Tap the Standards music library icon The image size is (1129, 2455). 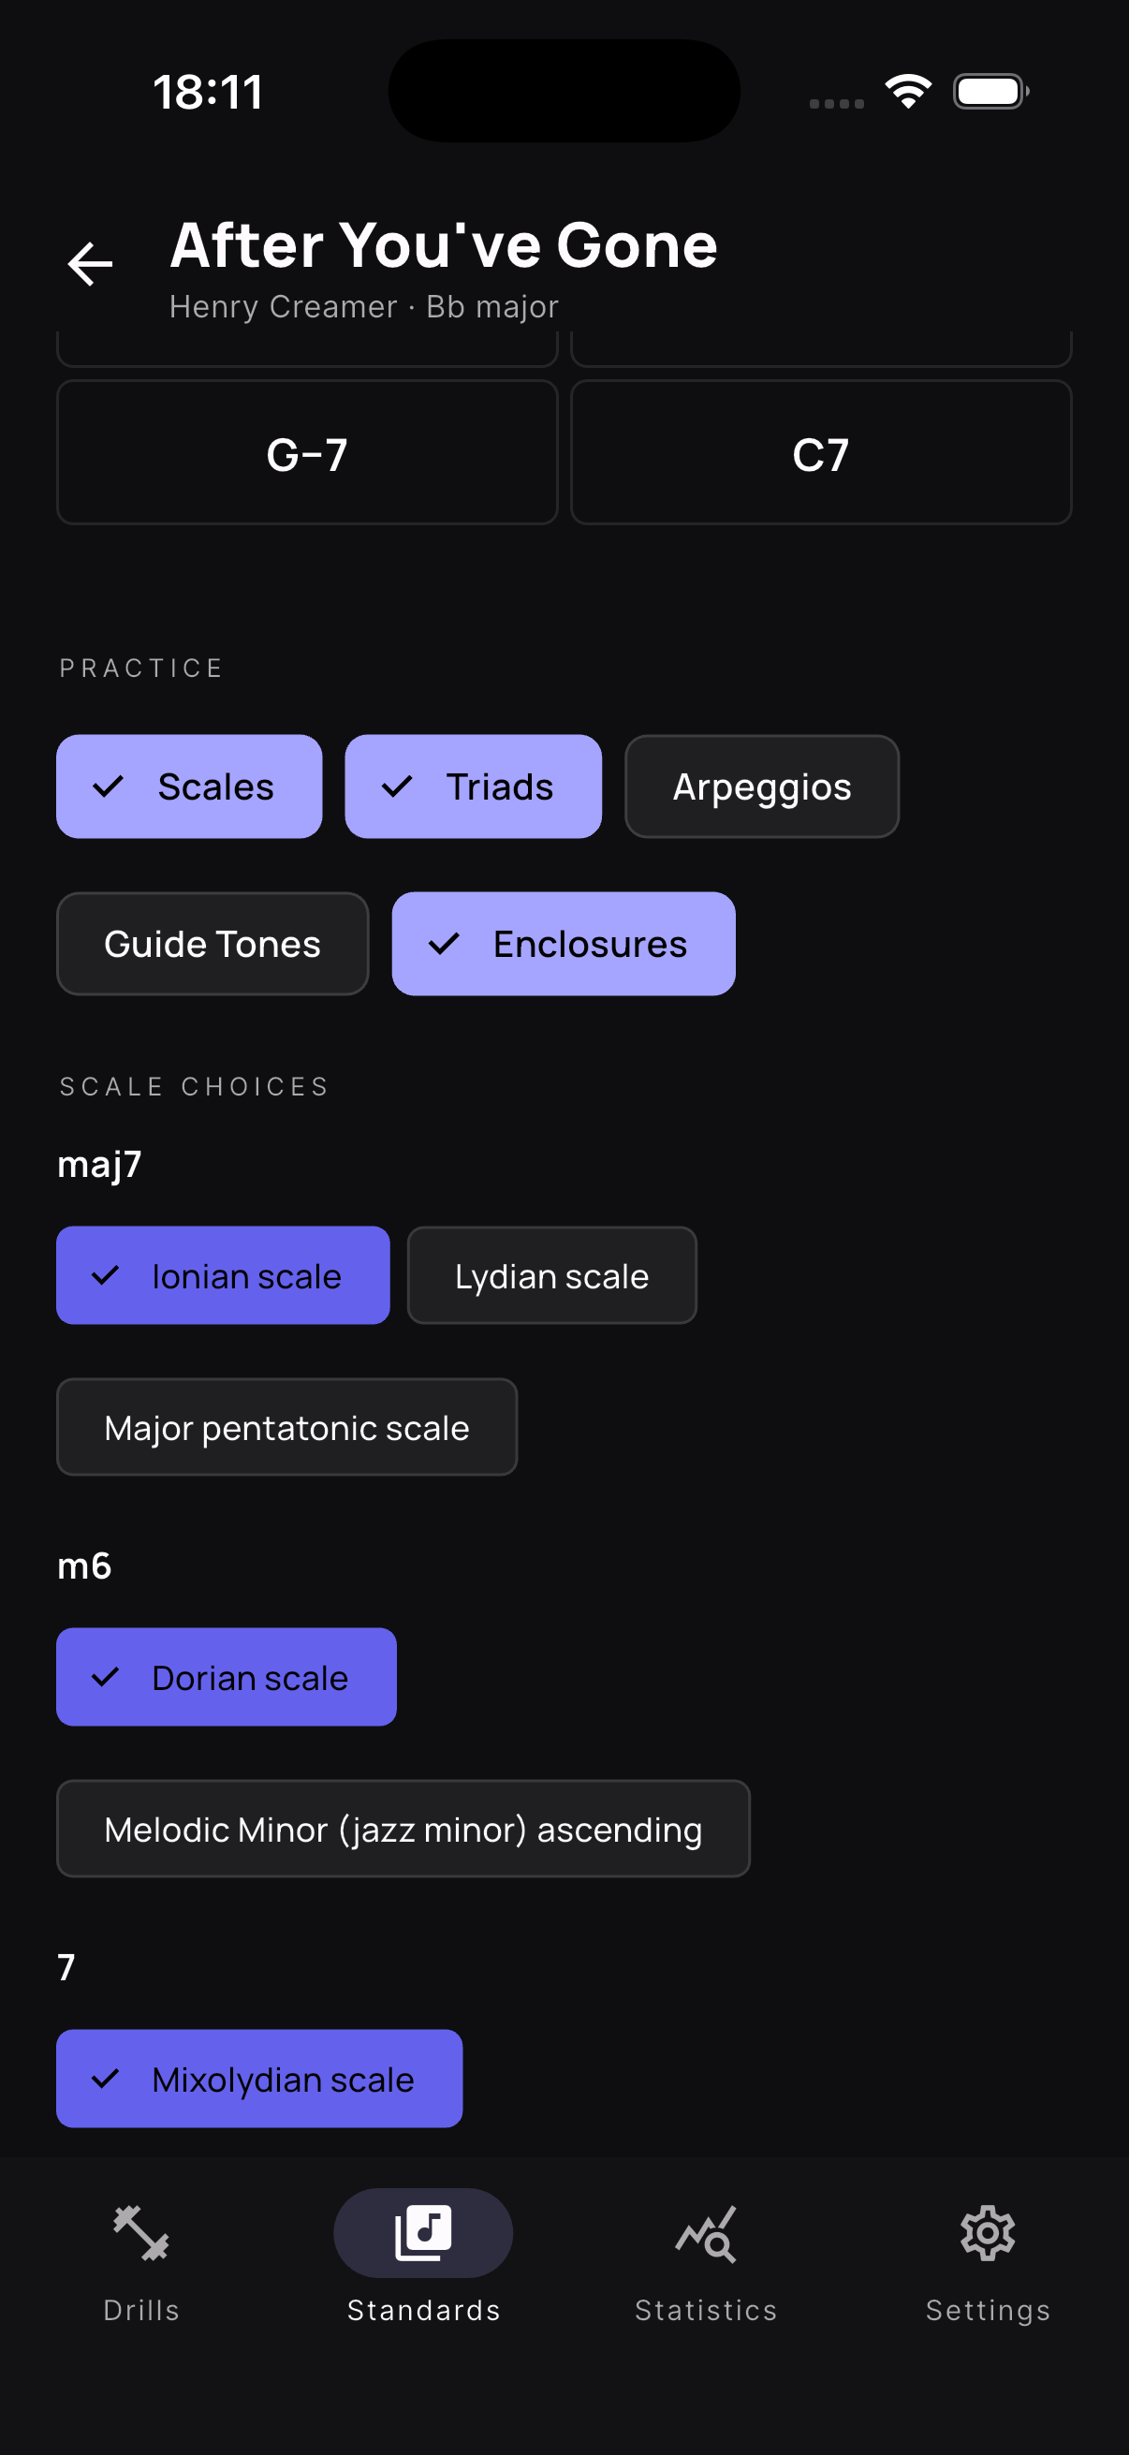(x=423, y=2232)
